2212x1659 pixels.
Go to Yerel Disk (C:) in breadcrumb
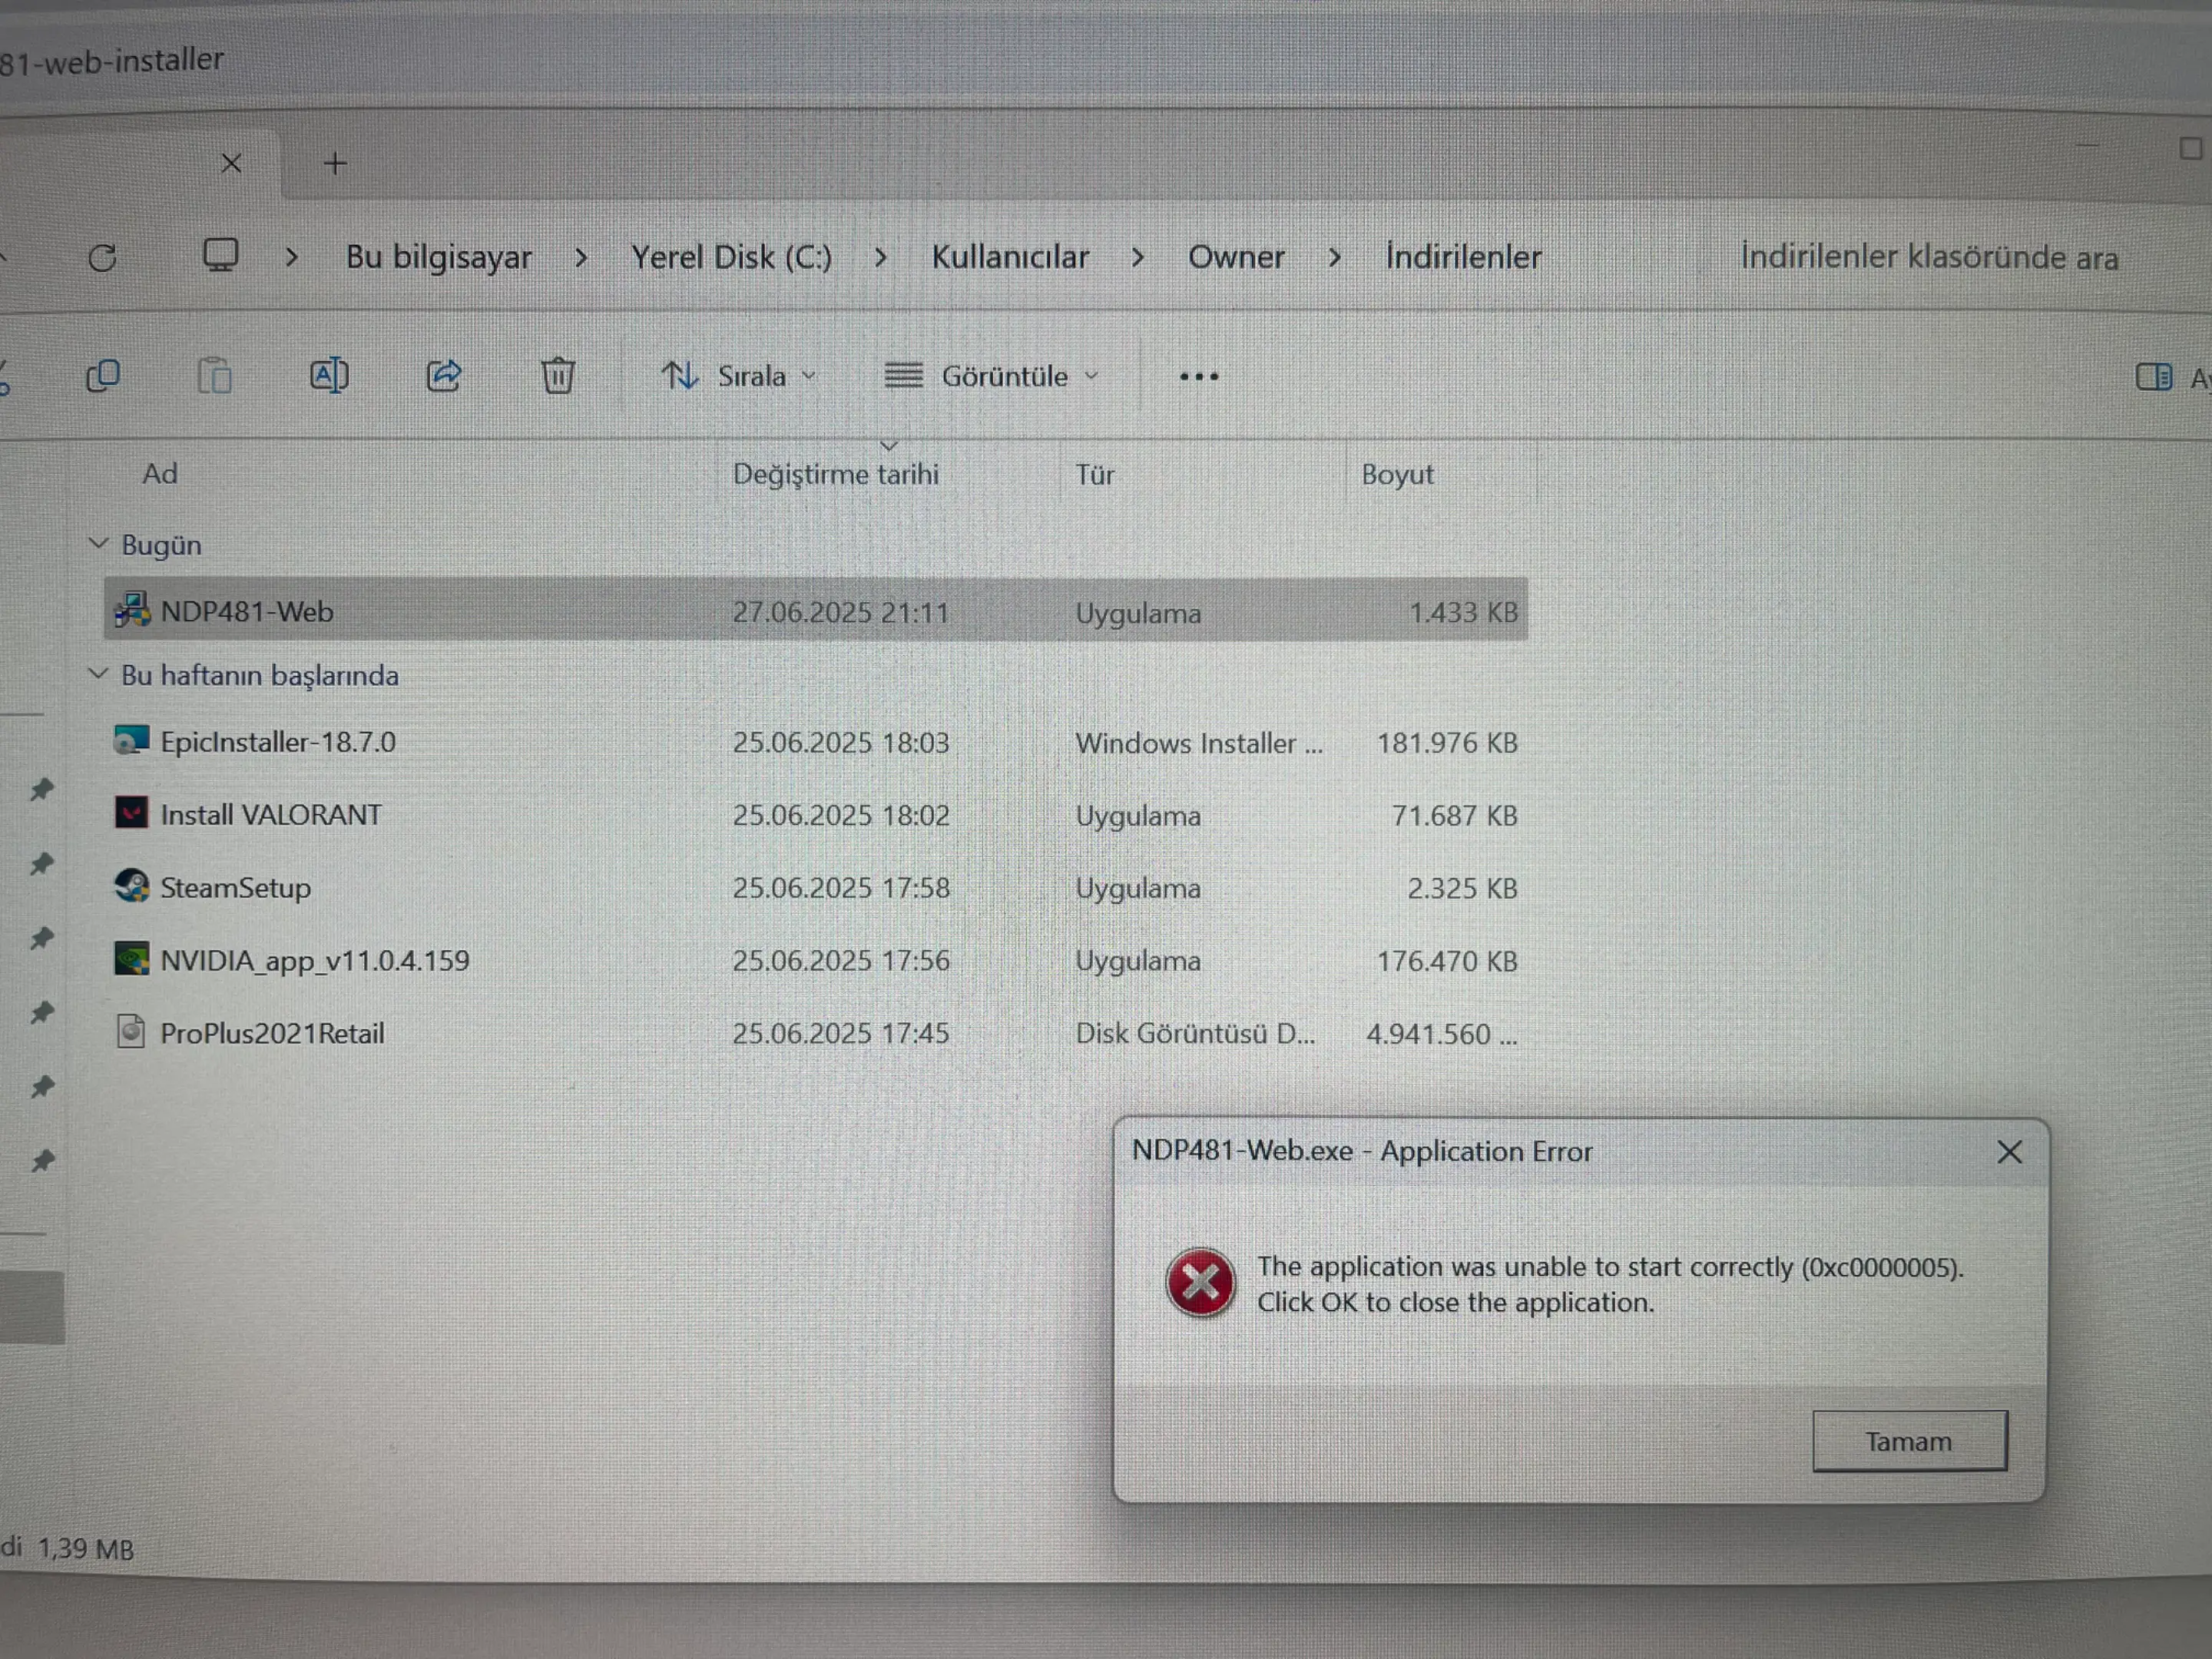click(731, 257)
